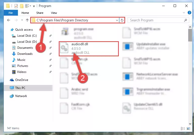Open Pictures in Quick access
Viewport: 194px width, 135px height.
pyautogui.click(x=20, y=66)
